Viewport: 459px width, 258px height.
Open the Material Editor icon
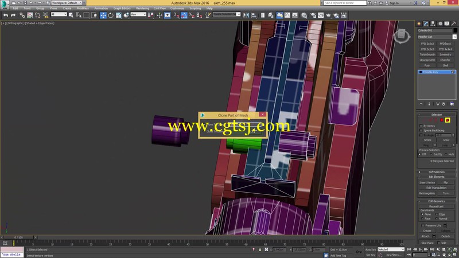pos(304,15)
